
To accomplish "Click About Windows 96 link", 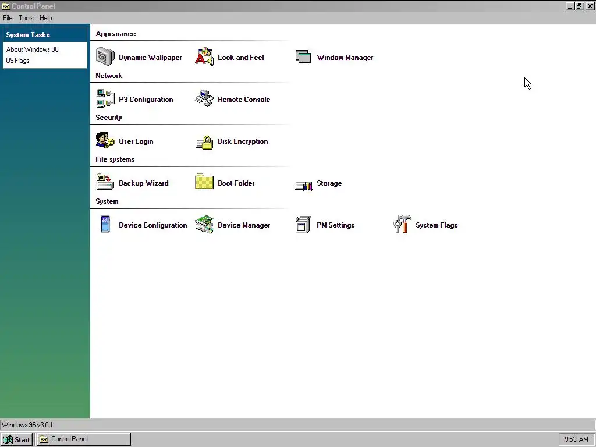I will tap(33, 49).
